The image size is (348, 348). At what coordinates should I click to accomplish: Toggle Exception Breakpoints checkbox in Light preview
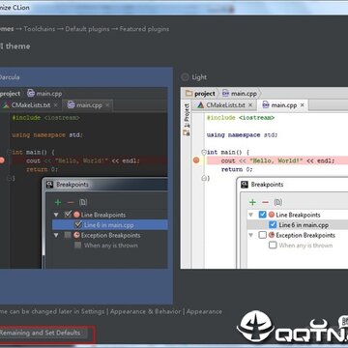point(263,235)
